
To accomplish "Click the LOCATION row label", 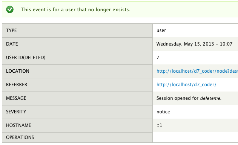I will coord(18,71).
